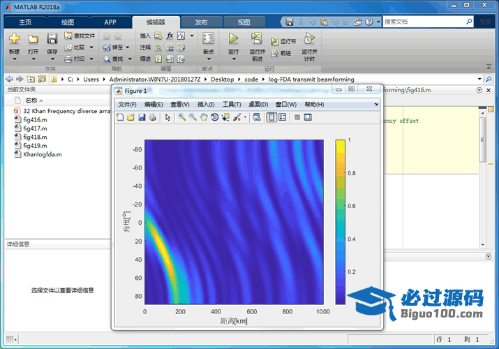Image resolution: width=499 pixels, height=349 pixels.
Task: Expand the 断点 dropdown arrow
Action: pos(209,59)
